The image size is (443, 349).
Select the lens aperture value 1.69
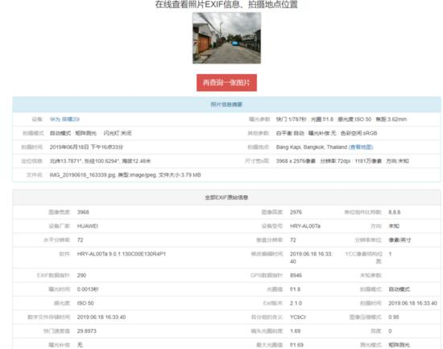coord(296,331)
